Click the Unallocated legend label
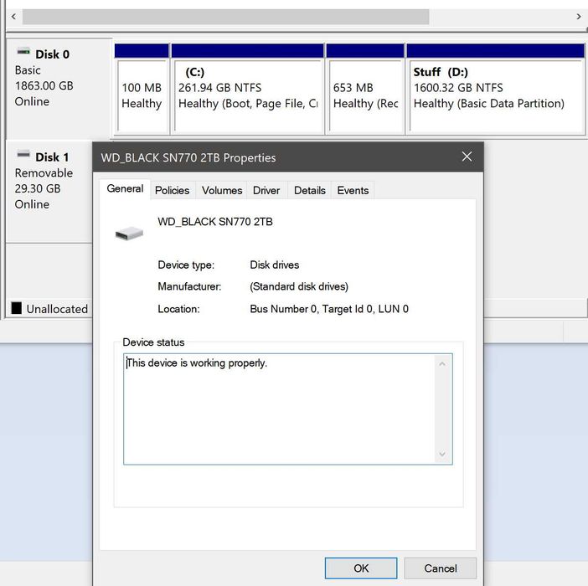Viewport: 588px width, 586px height. coord(57,309)
